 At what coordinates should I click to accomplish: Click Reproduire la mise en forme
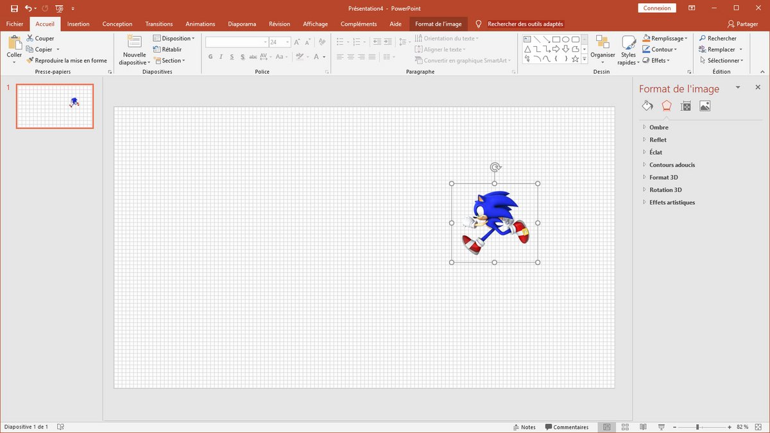[x=67, y=60]
